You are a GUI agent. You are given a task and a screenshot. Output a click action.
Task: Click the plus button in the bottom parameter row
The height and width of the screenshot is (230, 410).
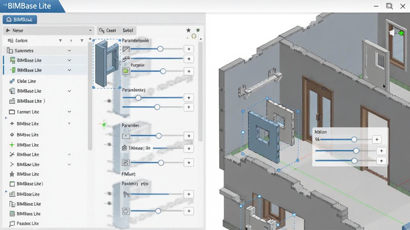[x=189, y=211]
